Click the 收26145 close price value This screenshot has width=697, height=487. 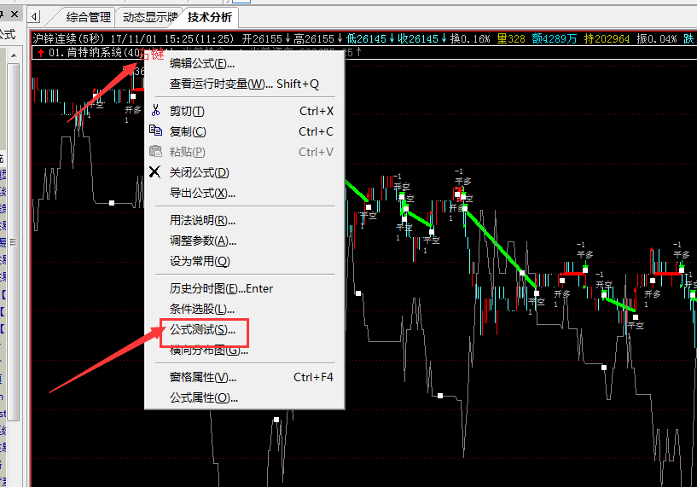click(x=421, y=38)
